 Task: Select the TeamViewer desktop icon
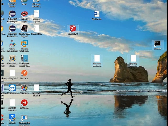tap(12, 89)
